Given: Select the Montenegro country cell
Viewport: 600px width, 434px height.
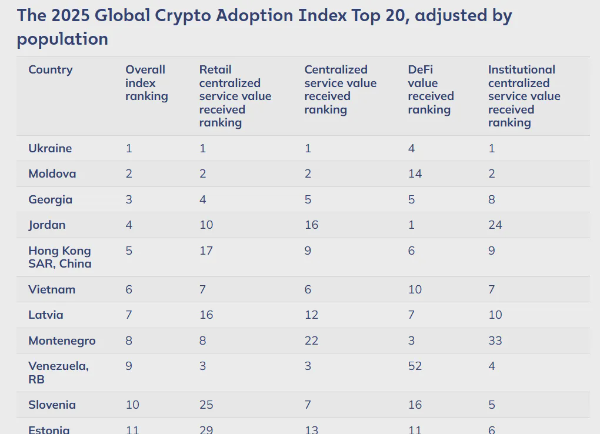Looking at the screenshot, I should point(62,341).
